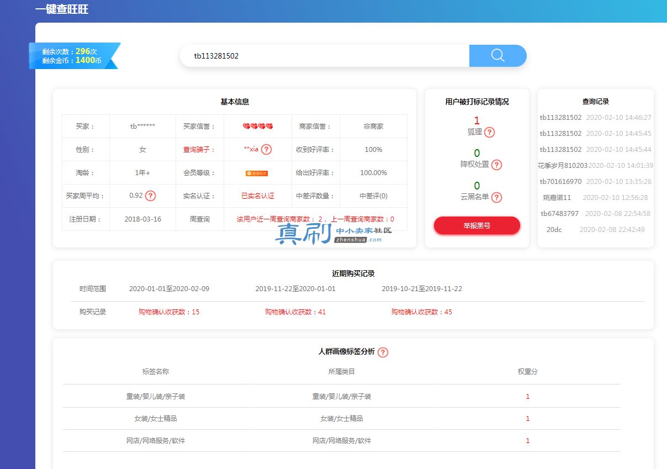Click the 中差评(0) value
Image resolution: width=667 pixels, height=469 pixels.
tap(373, 196)
